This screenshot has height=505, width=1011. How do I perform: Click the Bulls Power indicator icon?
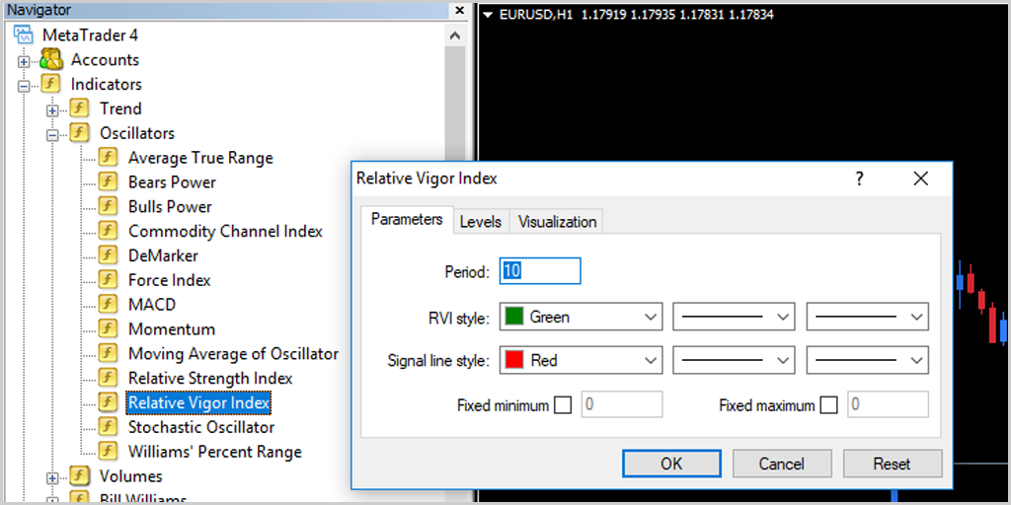tap(108, 206)
